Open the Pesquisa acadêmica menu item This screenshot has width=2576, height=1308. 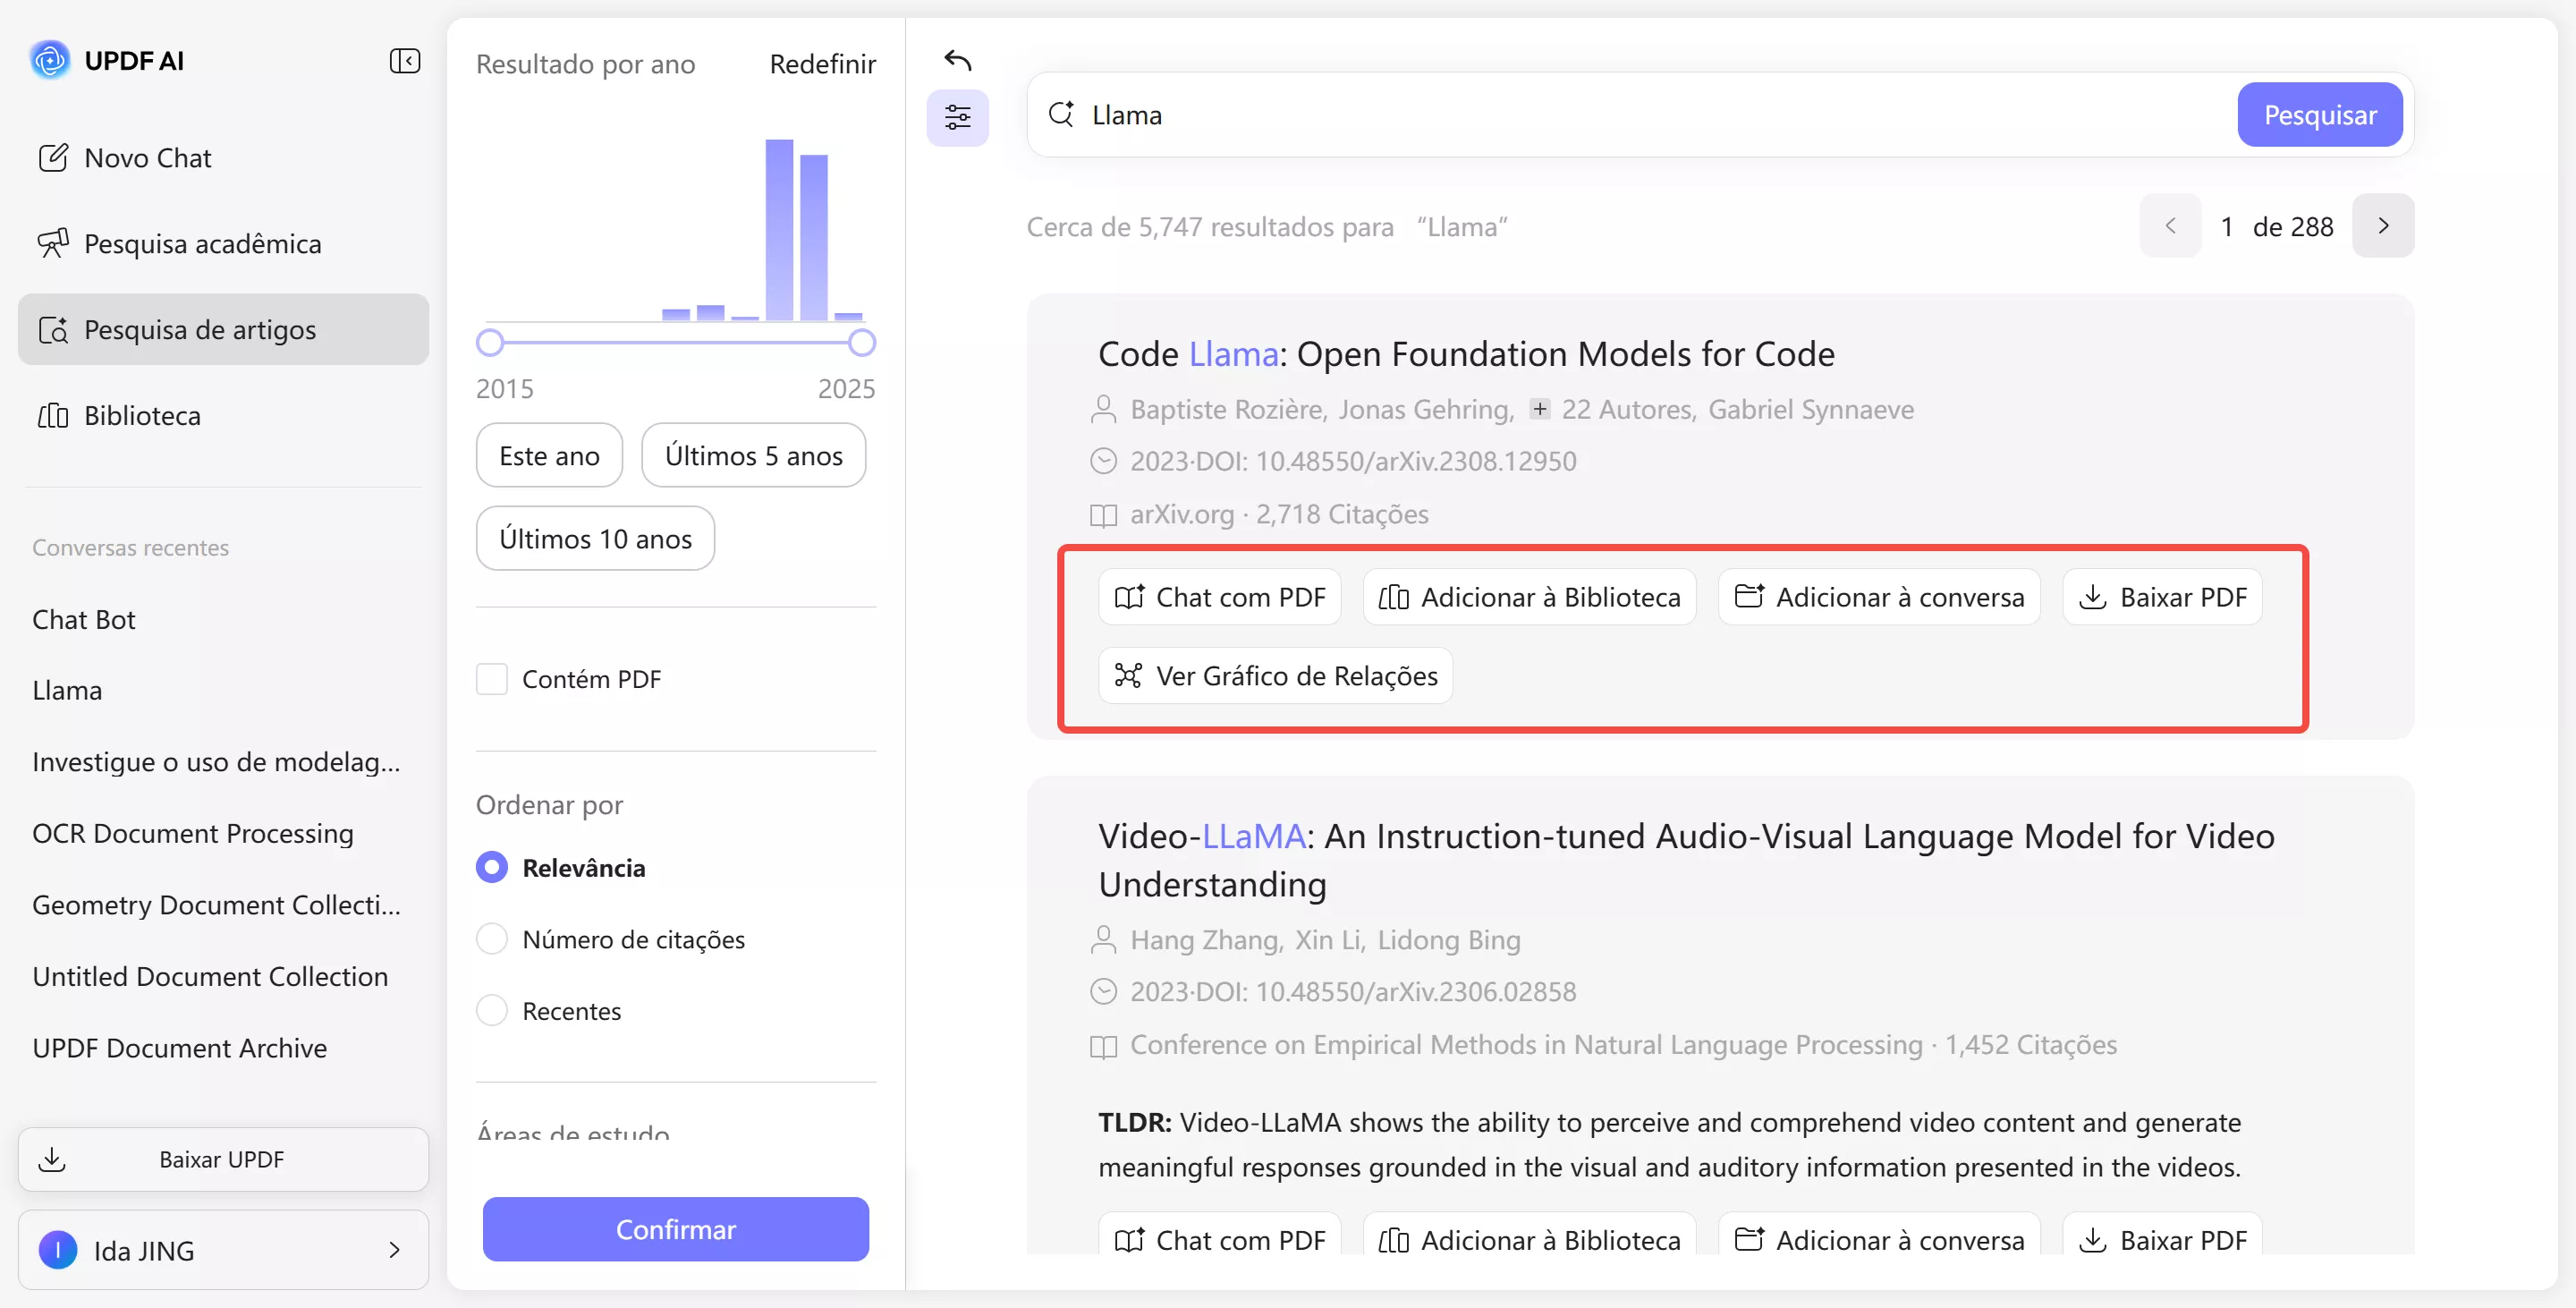(x=202, y=244)
